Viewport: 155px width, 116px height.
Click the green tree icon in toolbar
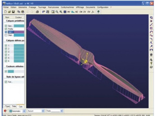98,12
